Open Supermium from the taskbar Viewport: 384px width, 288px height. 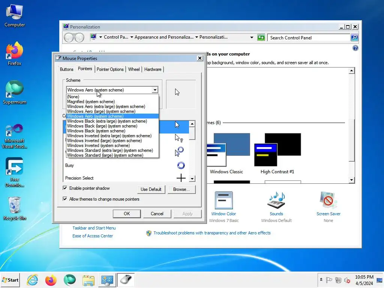[x=69, y=280]
